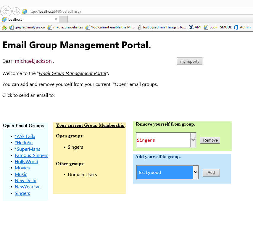Click the 'Email Group Management Portal' italic text

point(72,73)
